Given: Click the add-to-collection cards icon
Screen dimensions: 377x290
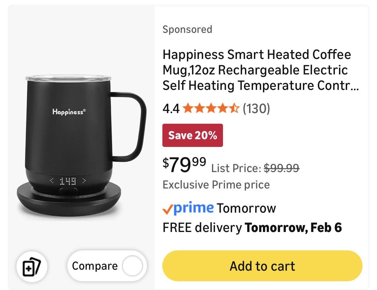Looking at the screenshot, I should [x=32, y=266].
